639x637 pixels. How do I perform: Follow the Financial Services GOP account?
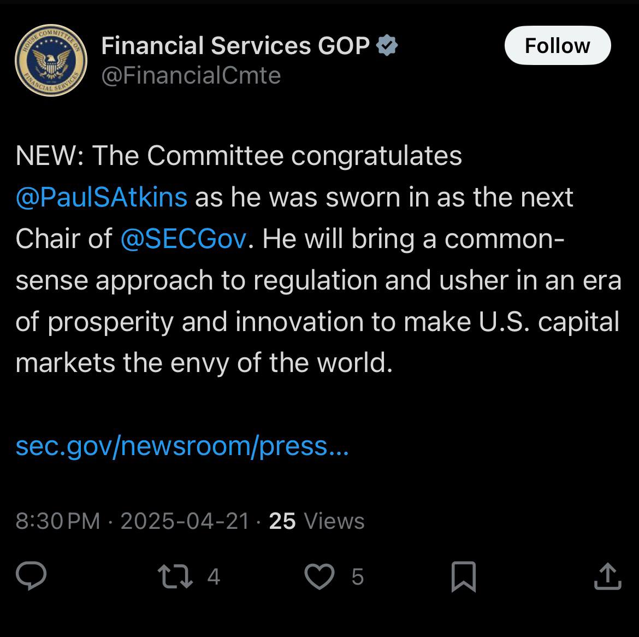click(x=558, y=45)
